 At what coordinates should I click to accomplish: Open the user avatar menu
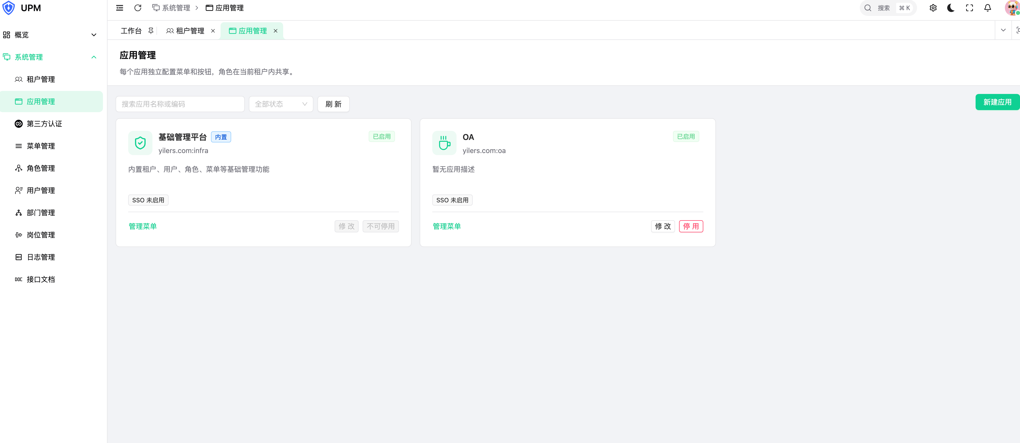1013,8
